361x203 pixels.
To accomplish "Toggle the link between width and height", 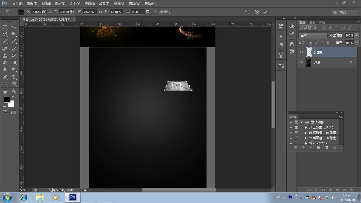I will (x=101, y=12).
